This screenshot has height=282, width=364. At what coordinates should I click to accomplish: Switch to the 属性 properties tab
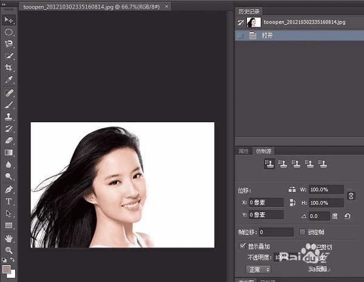click(x=244, y=151)
